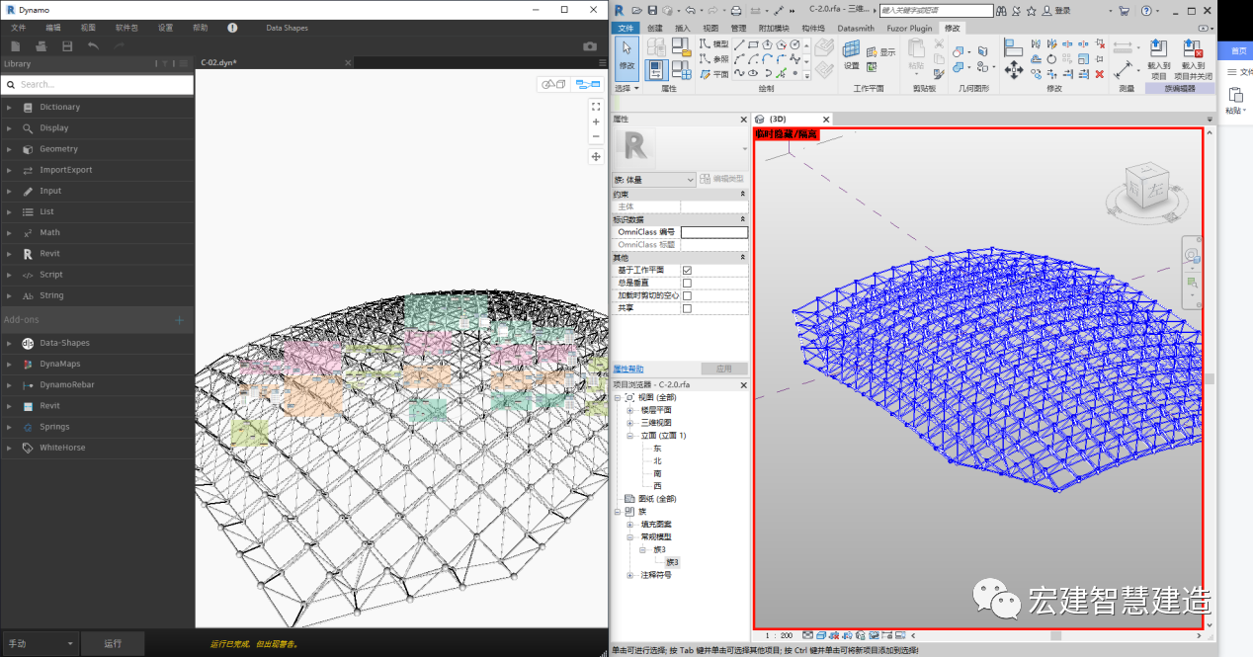Click the Dynamo camera export image icon
The height and width of the screenshot is (657, 1253).
click(x=590, y=46)
